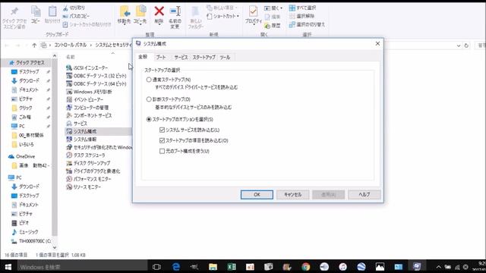Screen dimensions: 486x273
Task: Toggle スタートアップの項目を読み込む(O) checkbox
Action: 162,140
